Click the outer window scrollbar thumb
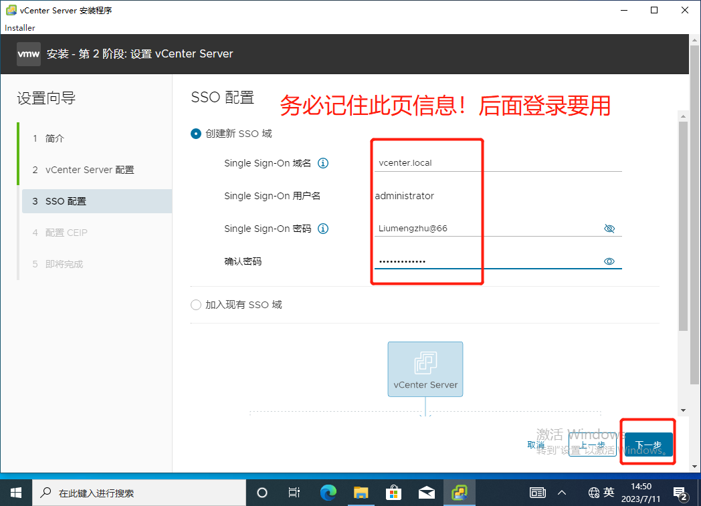Viewport: 701px width, 506px height. pos(694,215)
